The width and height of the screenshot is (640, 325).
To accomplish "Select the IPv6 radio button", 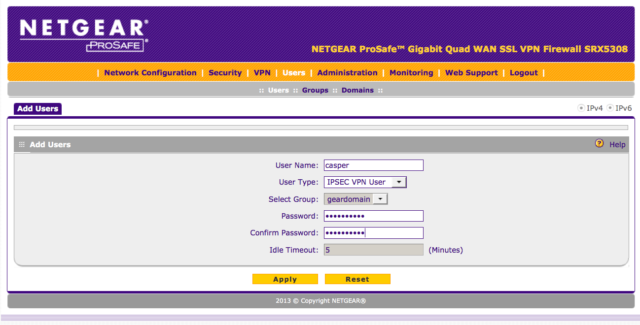I will (610, 108).
